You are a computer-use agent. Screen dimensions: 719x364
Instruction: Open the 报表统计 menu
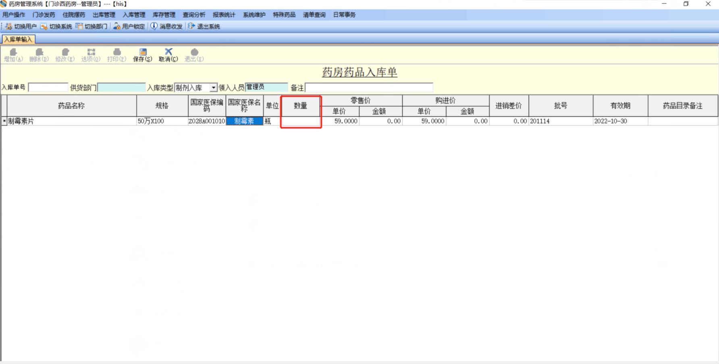(x=224, y=15)
